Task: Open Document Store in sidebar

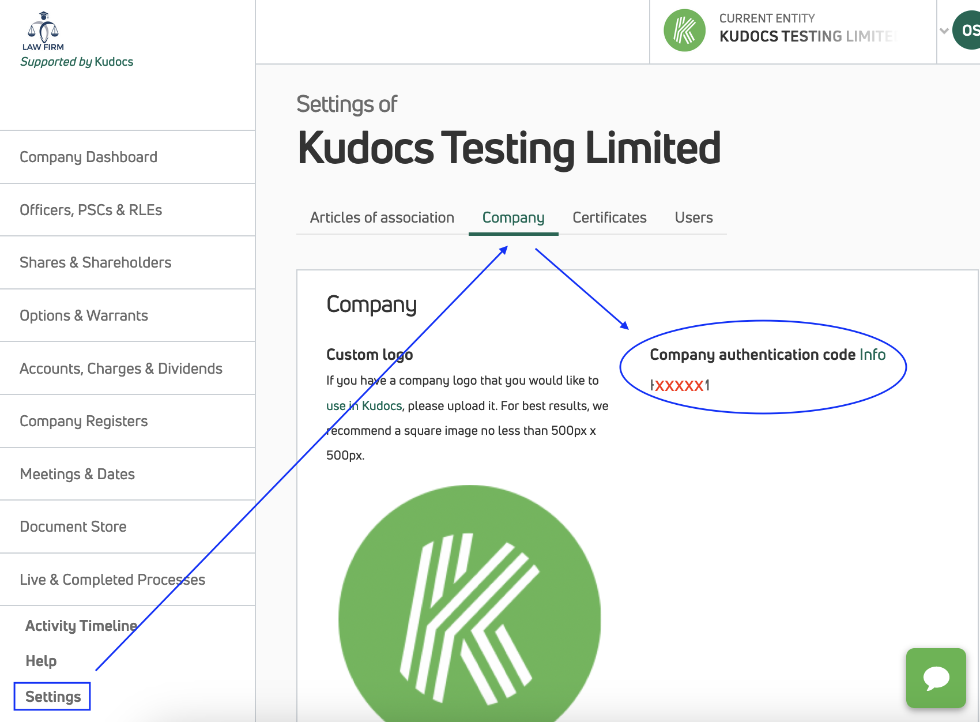Action: pos(73,527)
